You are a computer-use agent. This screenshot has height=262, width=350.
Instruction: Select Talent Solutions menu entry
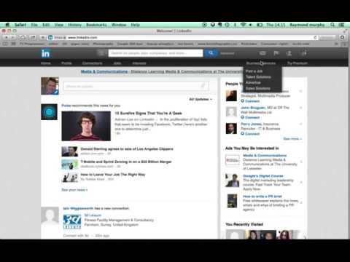258,77
